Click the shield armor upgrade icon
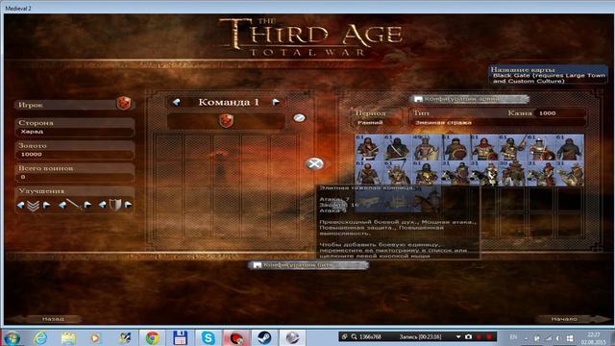This screenshot has width=615, height=346. 115,205
